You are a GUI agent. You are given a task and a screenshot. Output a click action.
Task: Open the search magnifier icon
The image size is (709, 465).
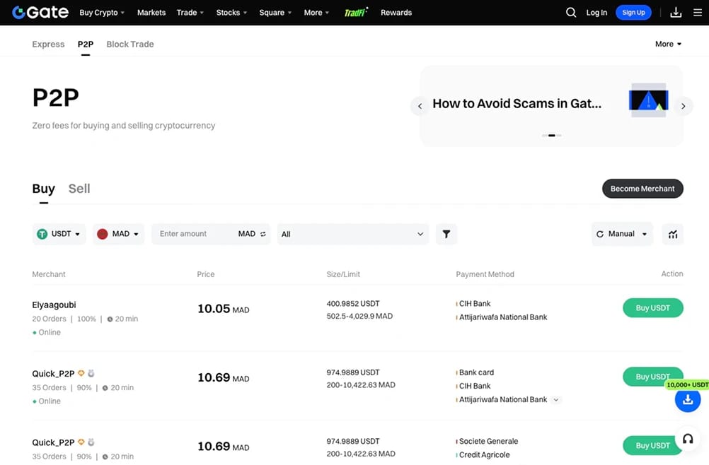click(571, 12)
